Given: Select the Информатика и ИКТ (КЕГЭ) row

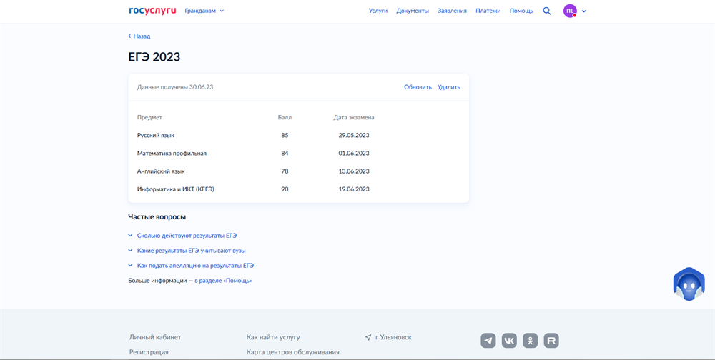Looking at the screenshot, I should pyautogui.click(x=298, y=189).
